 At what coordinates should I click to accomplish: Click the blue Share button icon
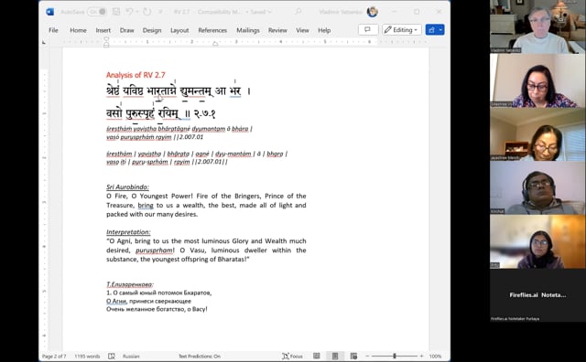pyautogui.click(x=431, y=30)
